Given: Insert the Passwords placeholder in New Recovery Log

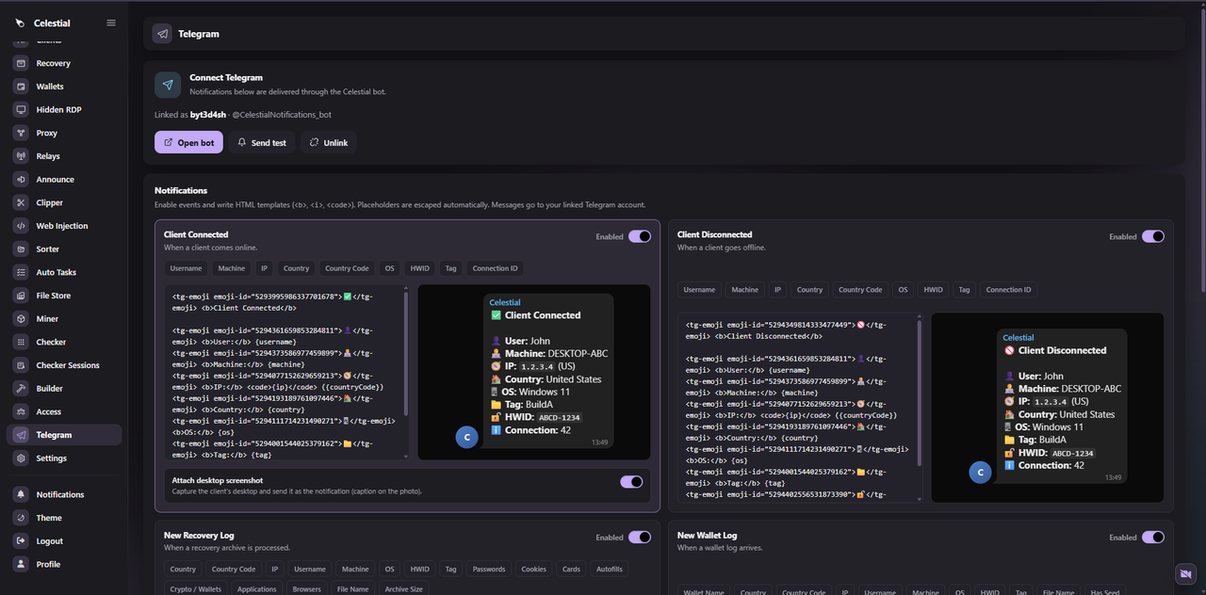Looking at the screenshot, I should 489,570.
